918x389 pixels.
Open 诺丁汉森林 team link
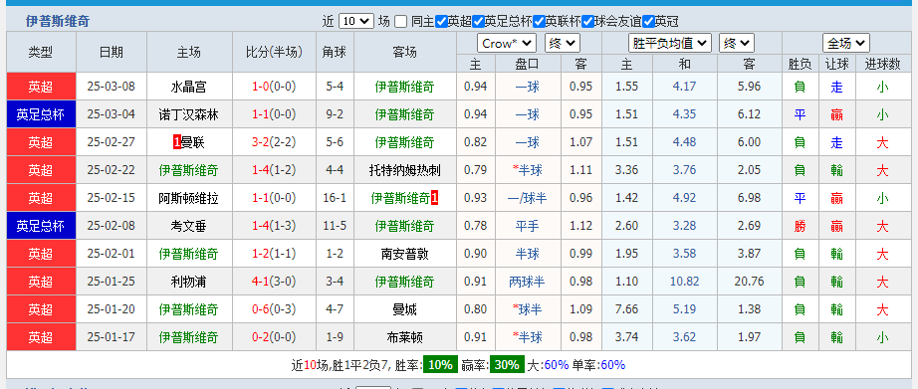(x=188, y=114)
